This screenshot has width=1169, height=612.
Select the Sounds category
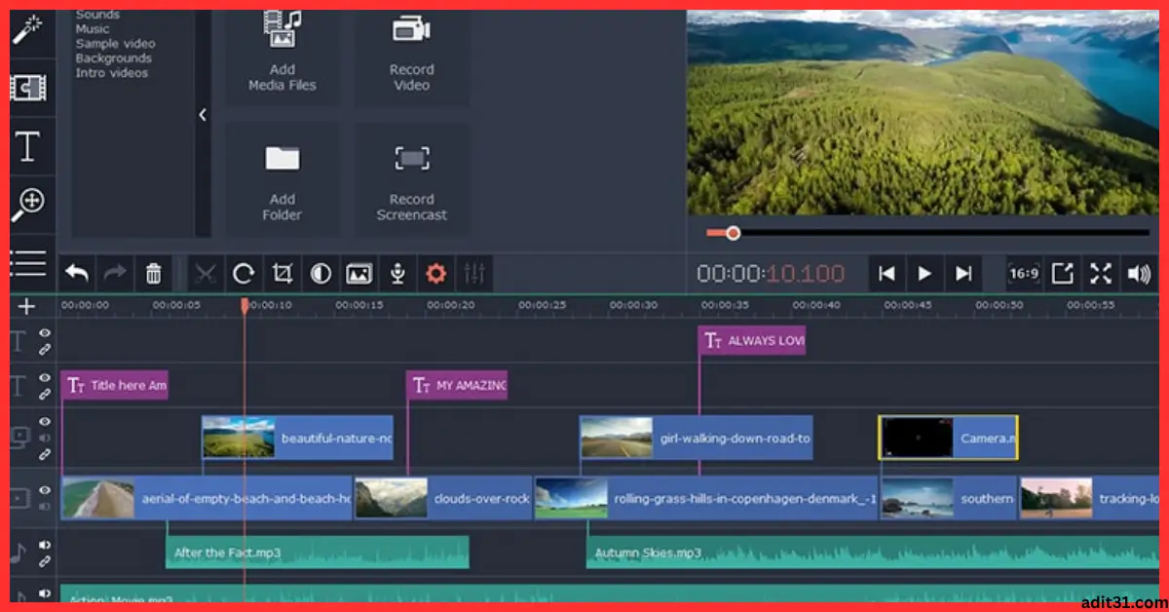tap(97, 15)
